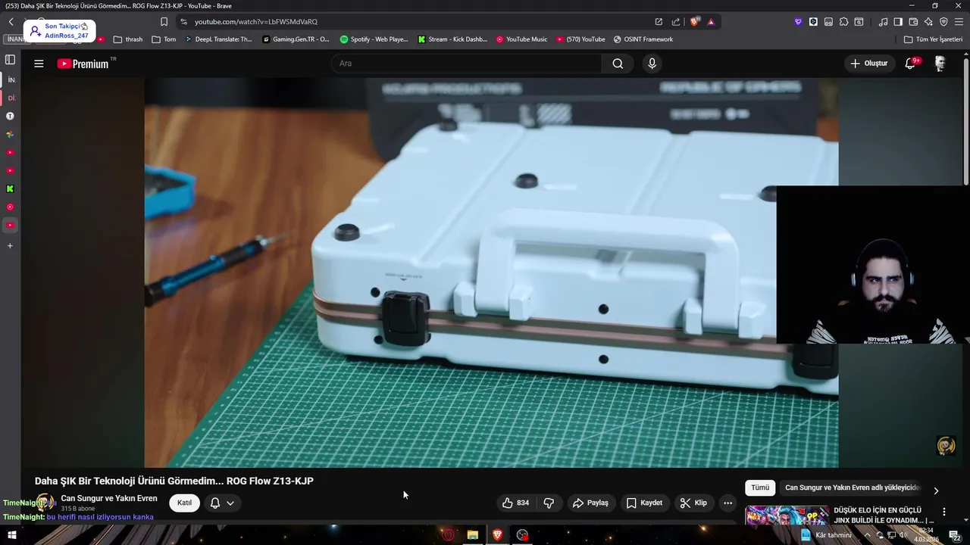Open Brave browser taskbar icon
This screenshot has width=970, height=545.
coord(497,535)
